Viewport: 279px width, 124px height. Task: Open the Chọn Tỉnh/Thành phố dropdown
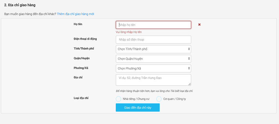[x=153, y=49]
